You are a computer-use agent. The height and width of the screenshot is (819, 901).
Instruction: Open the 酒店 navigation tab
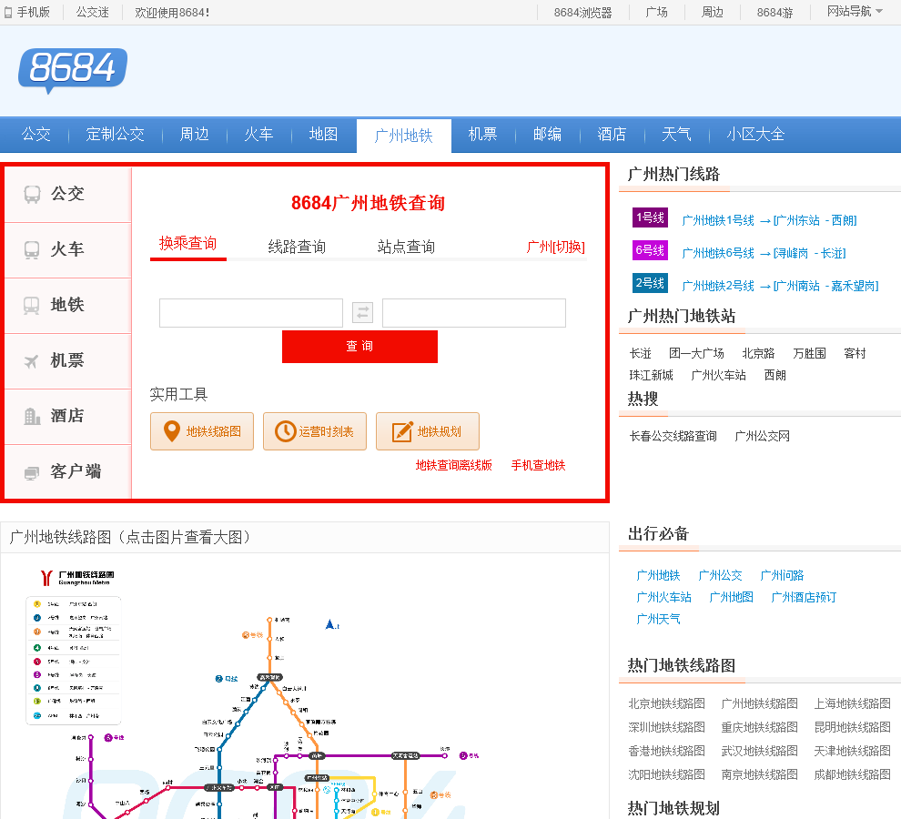612,135
